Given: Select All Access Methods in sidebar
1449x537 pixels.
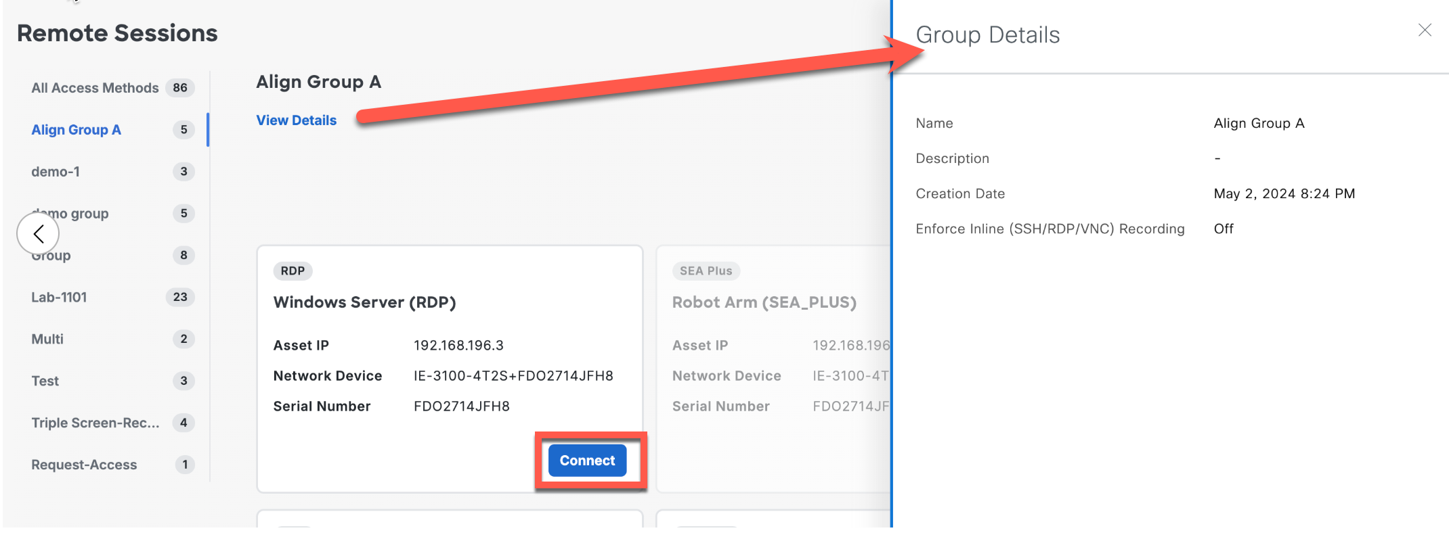Looking at the screenshot, I should (x=95, y=88).
